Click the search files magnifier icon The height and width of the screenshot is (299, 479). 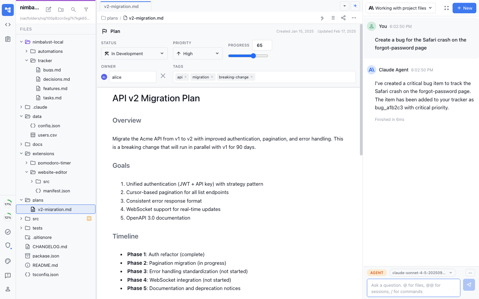[x=74, y=10]
